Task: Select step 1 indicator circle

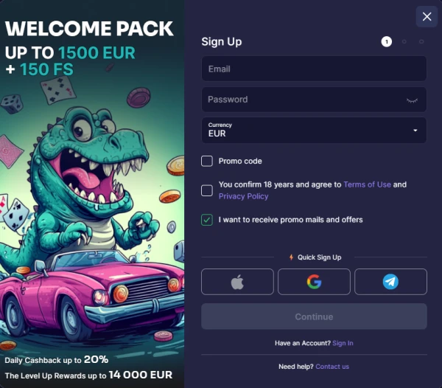Action: click(x=387, y=42)
